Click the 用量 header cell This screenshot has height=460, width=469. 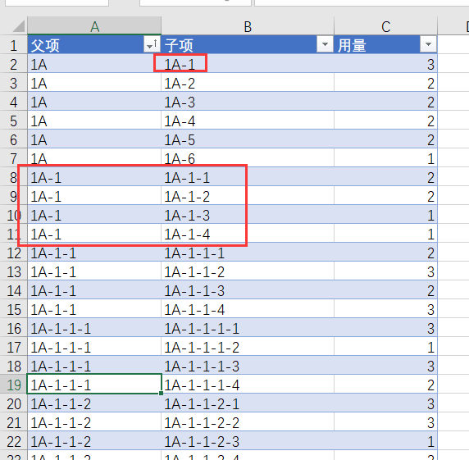[385, 45]
